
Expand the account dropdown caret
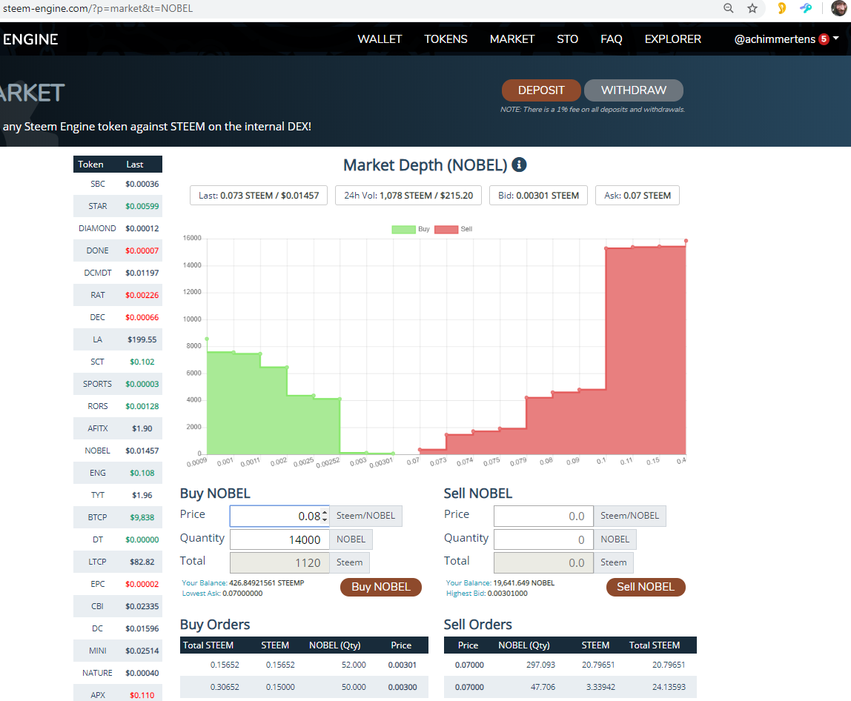(x=836, y=39)
